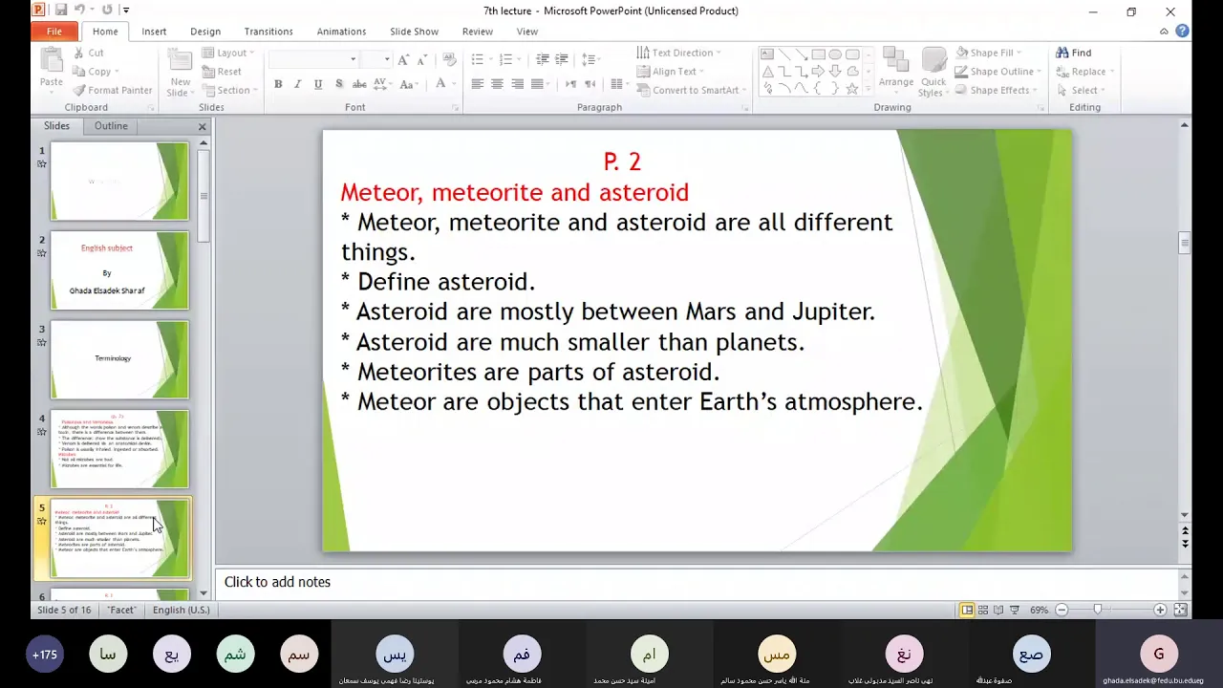Open the font size combo box
1223x688 pixels.
(375, 59)
